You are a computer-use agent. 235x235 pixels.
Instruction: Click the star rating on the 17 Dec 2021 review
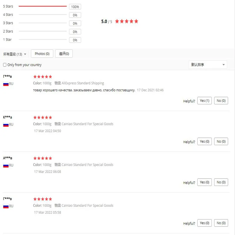[x=43, y=77]
